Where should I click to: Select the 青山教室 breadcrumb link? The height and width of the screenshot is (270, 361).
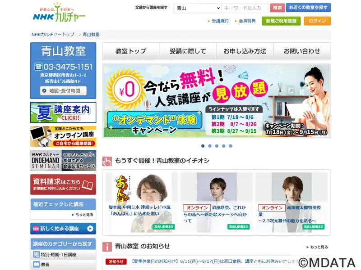[91, 35]
